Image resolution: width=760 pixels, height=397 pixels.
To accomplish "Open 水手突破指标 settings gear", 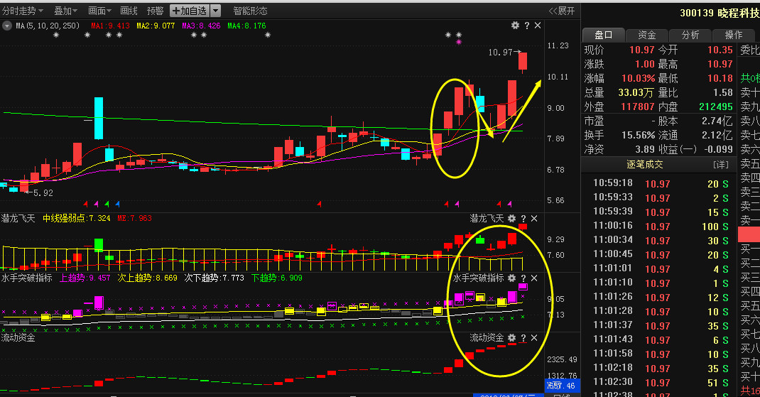I will point(511,278).
